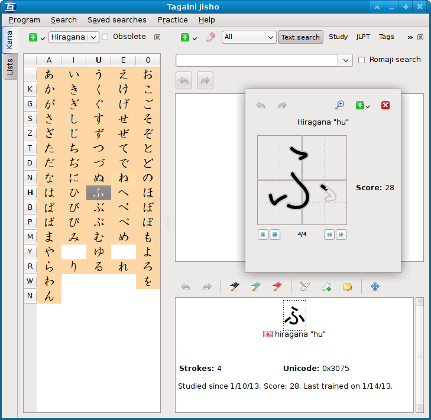The width and height of the screenshot is (431, 420).
Task: Click the detailed view vertical scrollbar
Action: (x=420, y=355)
